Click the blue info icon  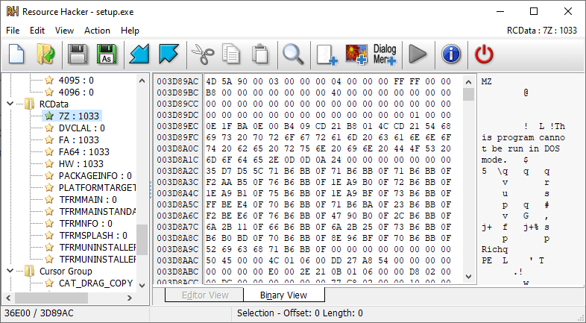(451, 54)
